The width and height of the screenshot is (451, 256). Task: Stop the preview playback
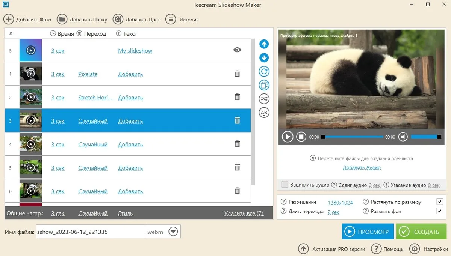coord(301,137)
